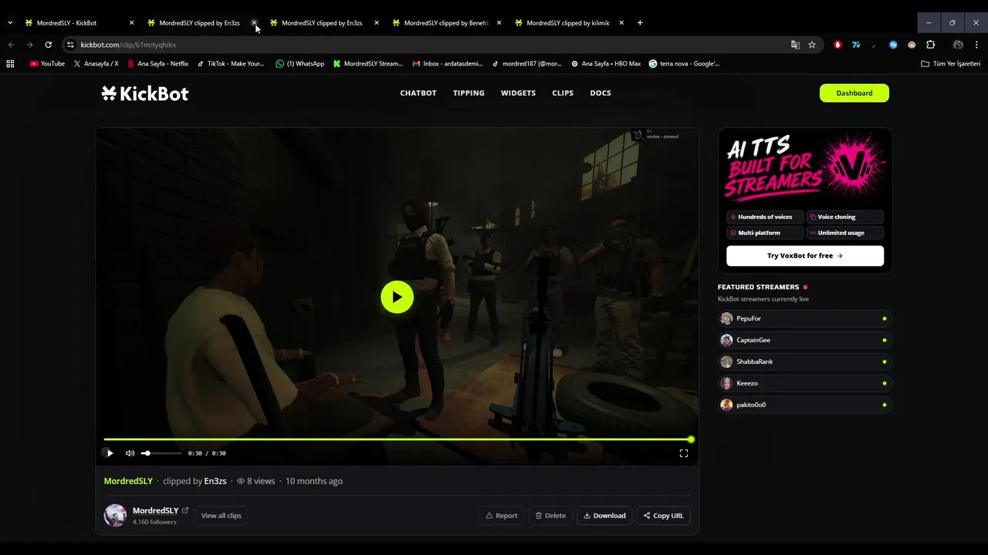This screenshot has height=555, width=988.
Task: Open the CLIPS page
Action: (x=563, y=93)
